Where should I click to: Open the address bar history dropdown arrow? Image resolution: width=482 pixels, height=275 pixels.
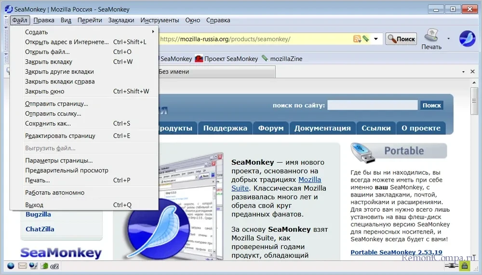[x=375, y=39]
